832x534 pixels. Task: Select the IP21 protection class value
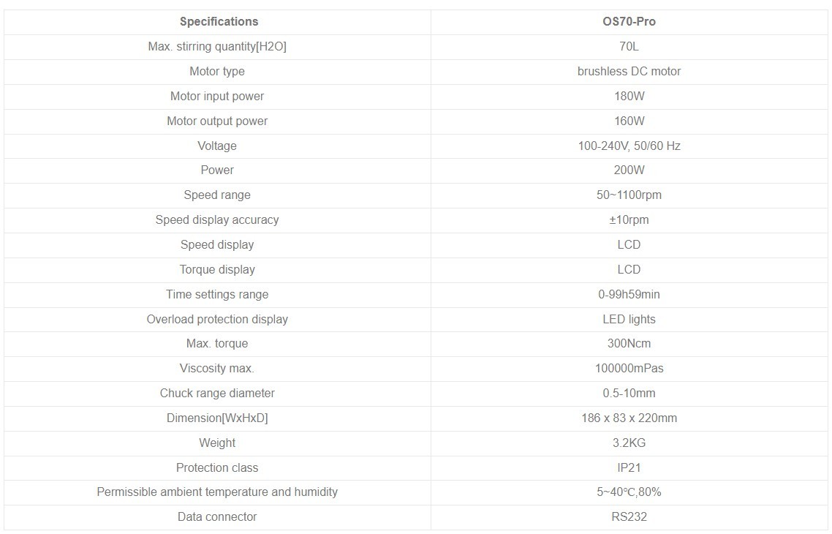[629, 467]
